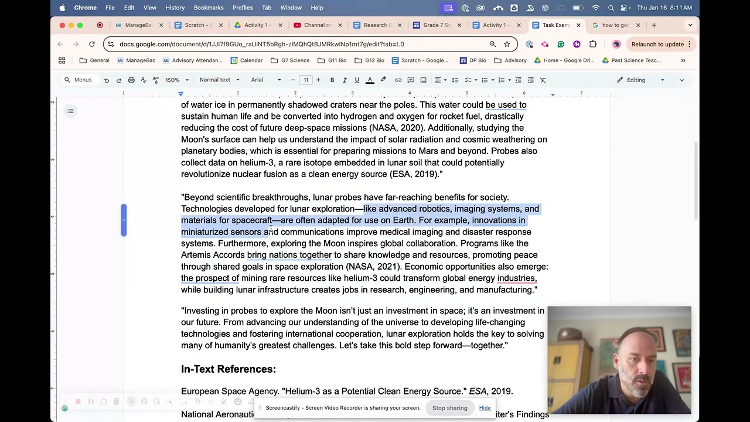This screenshot has width=750, height=422.
Task: Open Wi-Fi status in menu bar
Action: click(x=596, y=8)
